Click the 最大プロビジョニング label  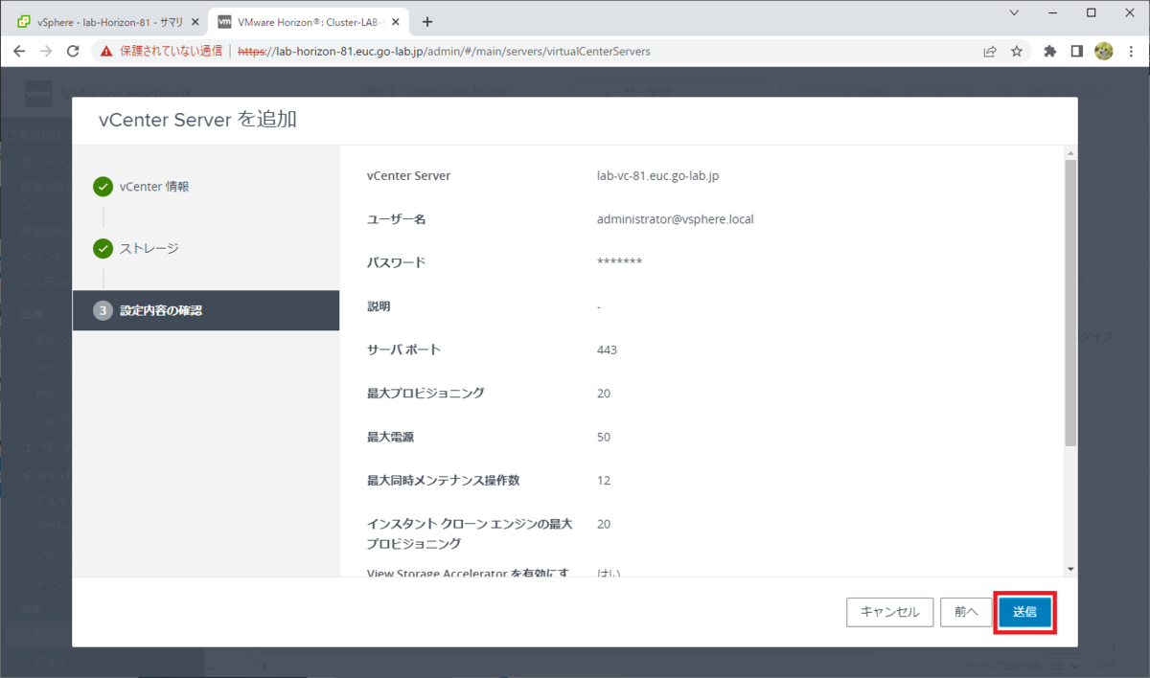pos(425,394)
